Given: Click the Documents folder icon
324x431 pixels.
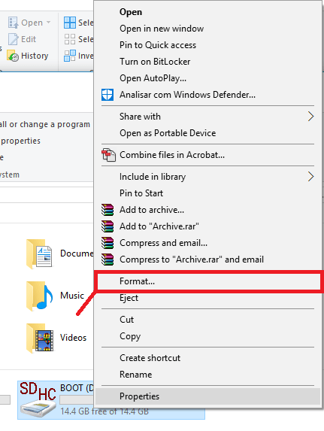Looking at the screenshot, I should pos(39,253).
